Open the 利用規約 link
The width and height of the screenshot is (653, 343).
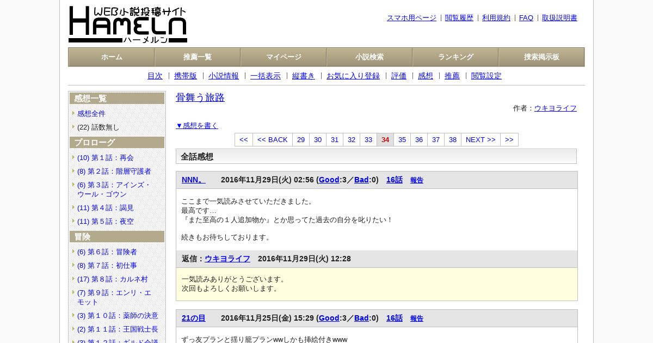click(x=496, y=17)
